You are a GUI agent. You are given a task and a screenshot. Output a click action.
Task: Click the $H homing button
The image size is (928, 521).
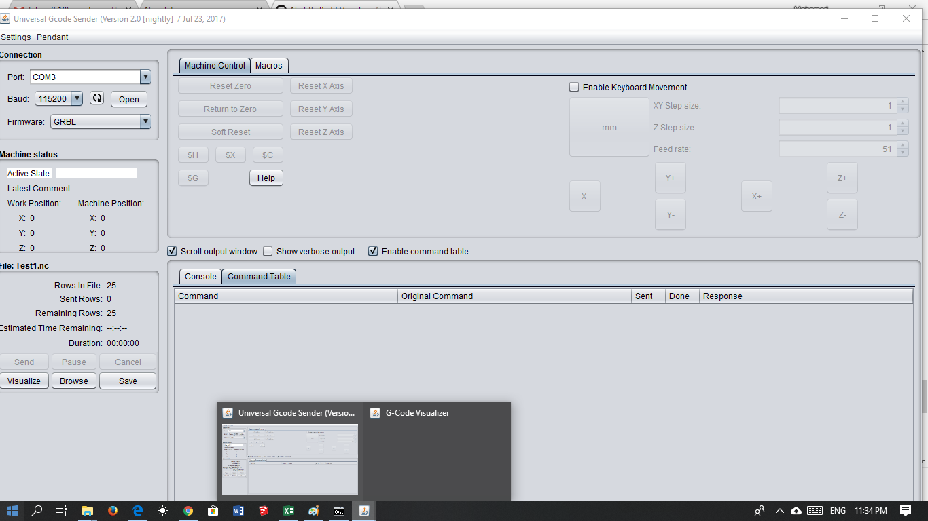pos(193,155)
